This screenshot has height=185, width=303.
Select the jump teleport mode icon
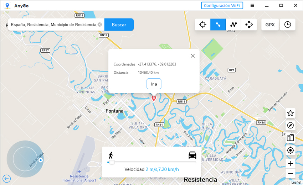tap(249, 25)
